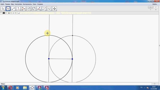Screen dimensions: 160x90
Task: Select the Polygon tool
Action: tap(23, 9)
